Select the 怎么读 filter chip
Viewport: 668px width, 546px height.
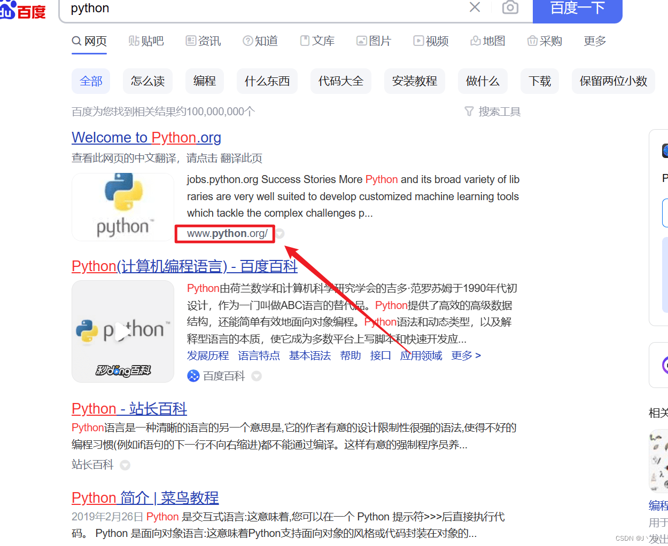pyautogui.click(x=147, y=81)
